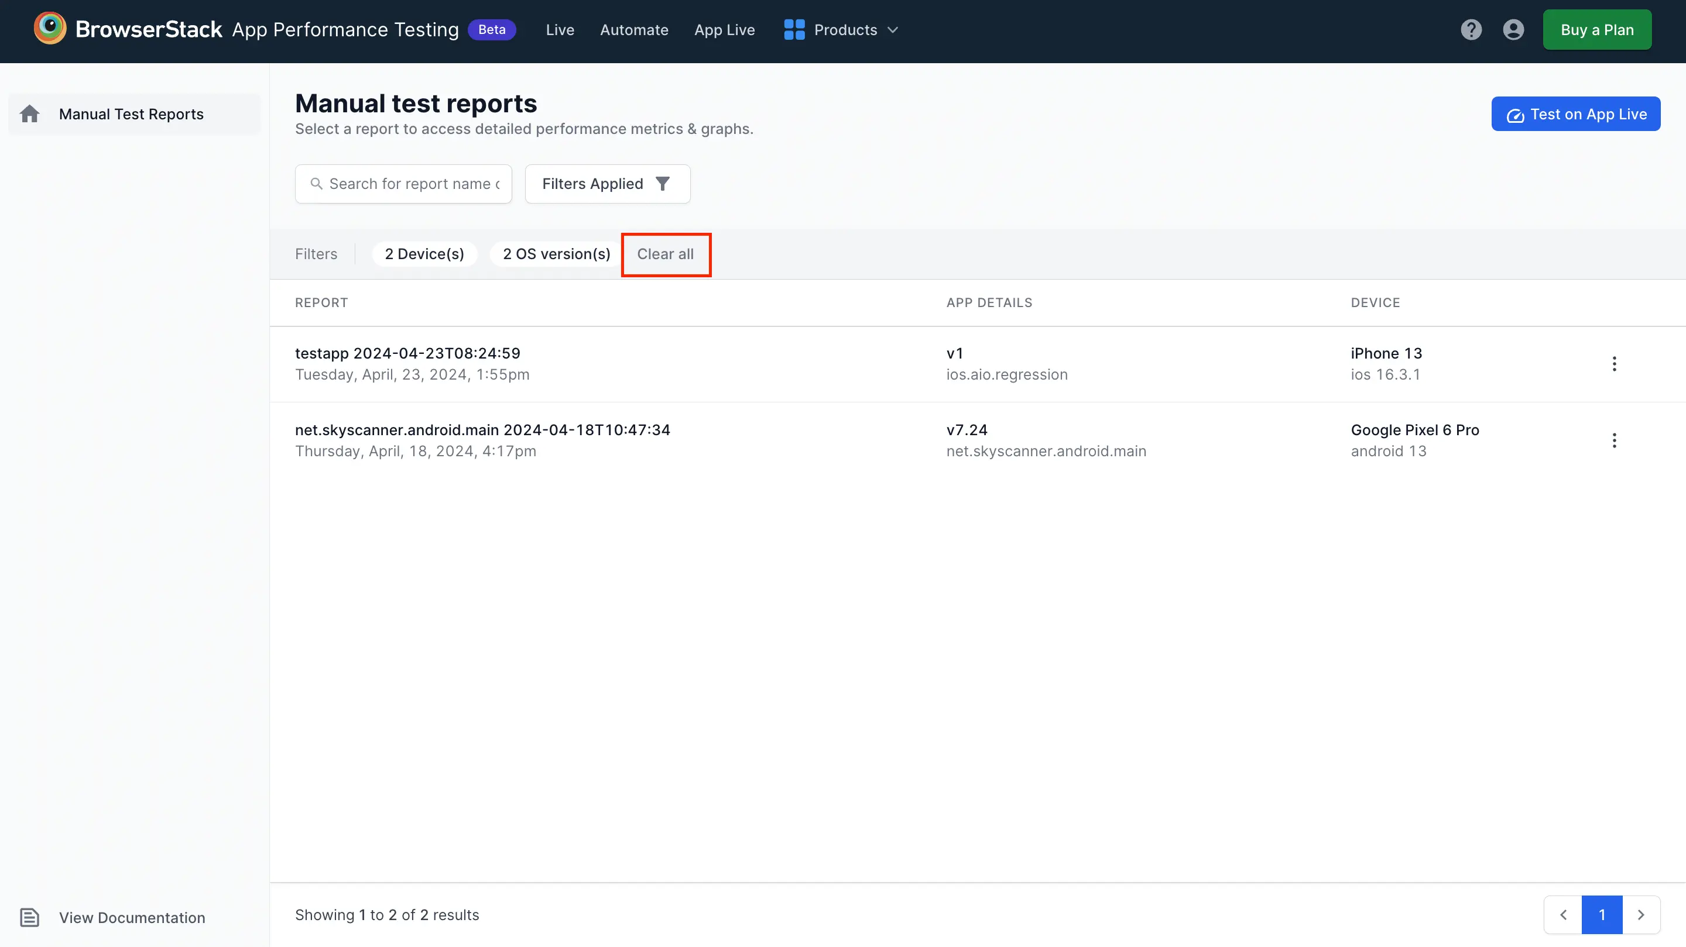The width and height of the screenshot is (1686, 947).
Task: Click the BrowserStack logo icon
Action: pos(50,29)
